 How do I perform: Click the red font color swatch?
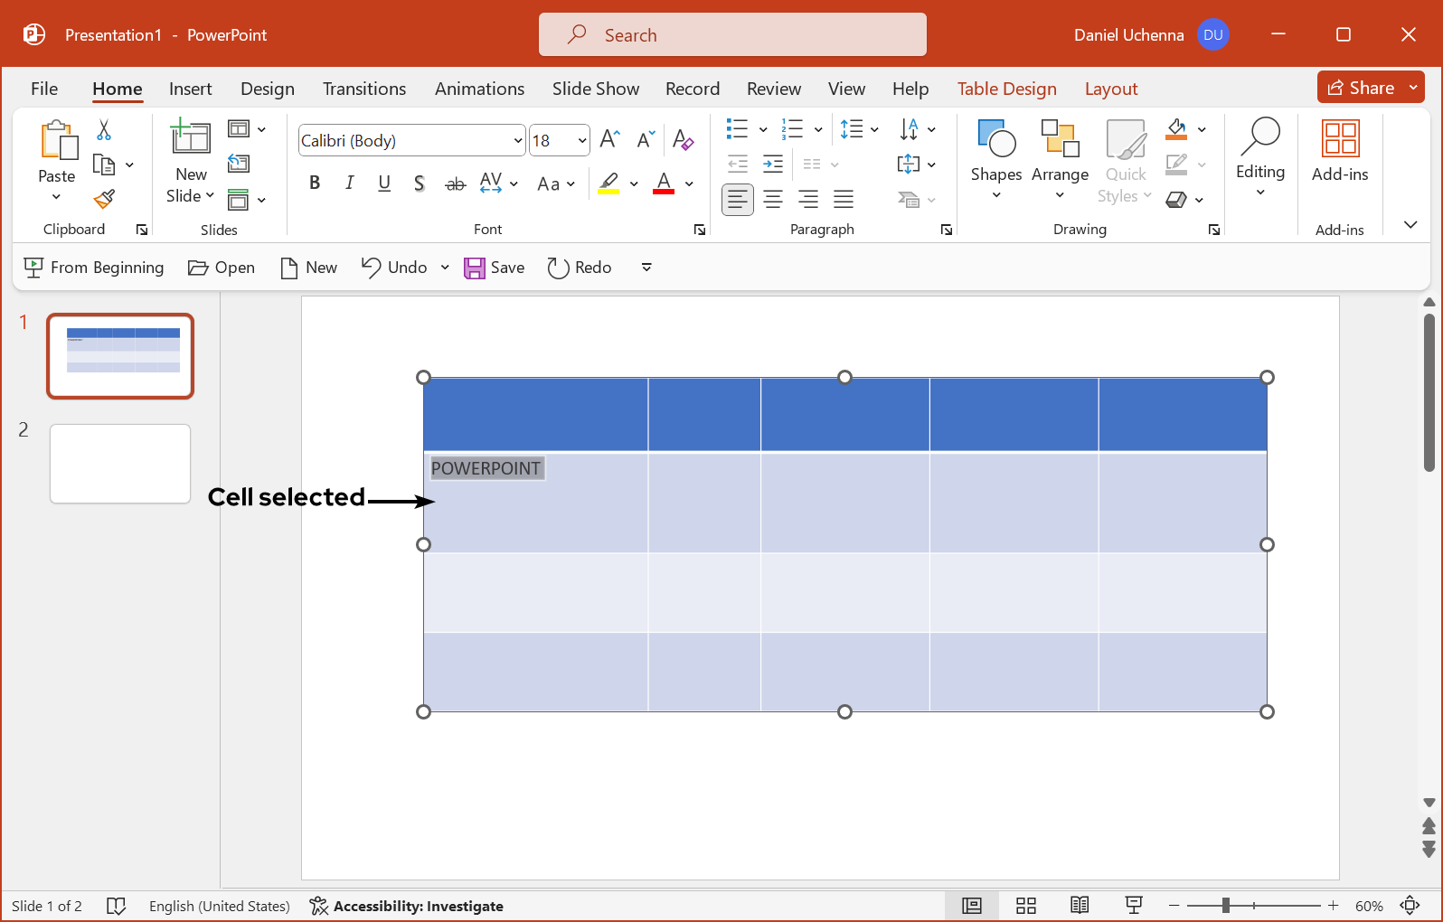point(664,183)
